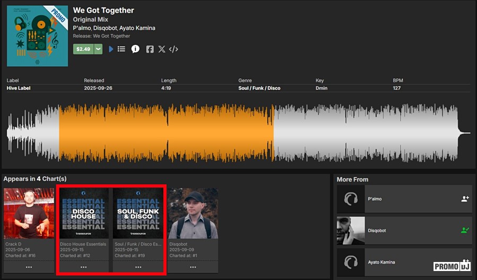The image size is (477, 280).
Task: Open track info speech bubble icon
Action: [x=135, y=49]
